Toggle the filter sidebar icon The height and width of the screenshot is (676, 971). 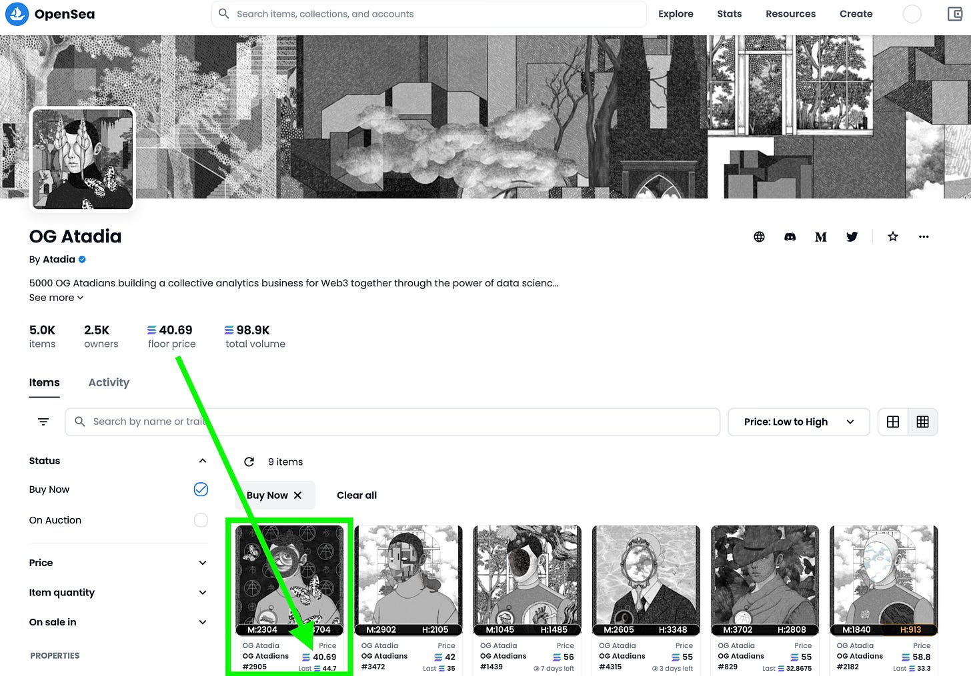pos(43,422)
